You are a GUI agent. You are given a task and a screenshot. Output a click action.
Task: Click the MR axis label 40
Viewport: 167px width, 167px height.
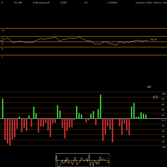163,110
